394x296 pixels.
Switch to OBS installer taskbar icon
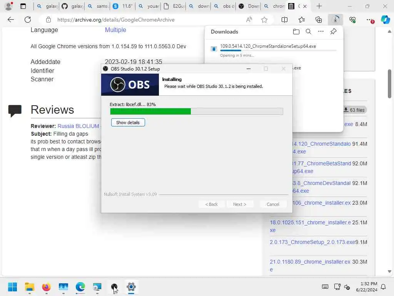tap(114, 287)
